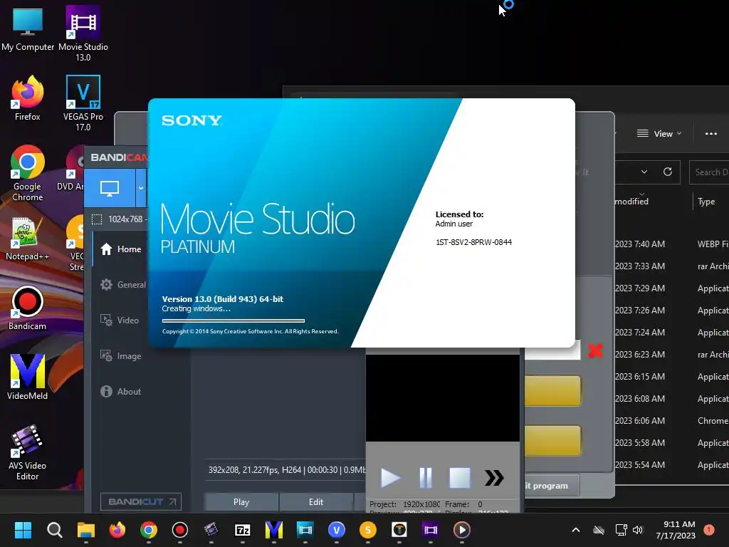Click the Play button in Bandicam

(x=241, y=502)
